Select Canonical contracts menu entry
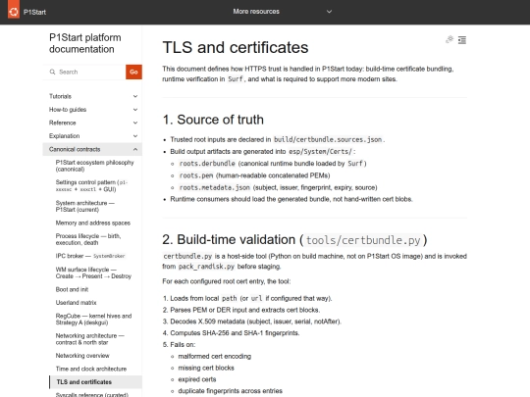Image resolution: width=530 pixels, height=397 pixels. pos(75,149)
